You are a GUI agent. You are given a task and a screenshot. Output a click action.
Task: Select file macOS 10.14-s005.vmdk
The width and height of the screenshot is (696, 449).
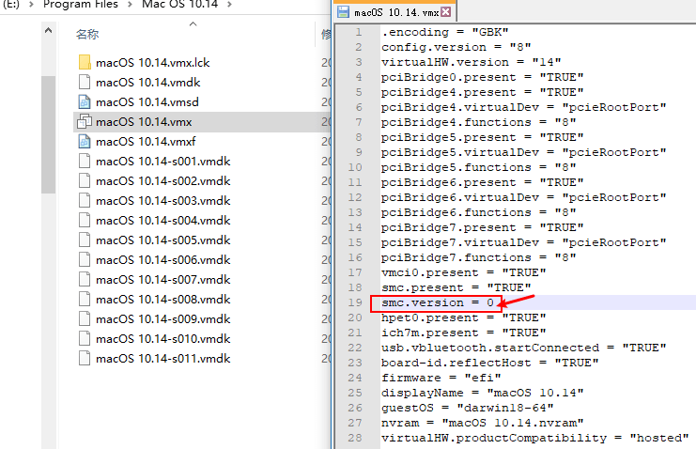162,240
